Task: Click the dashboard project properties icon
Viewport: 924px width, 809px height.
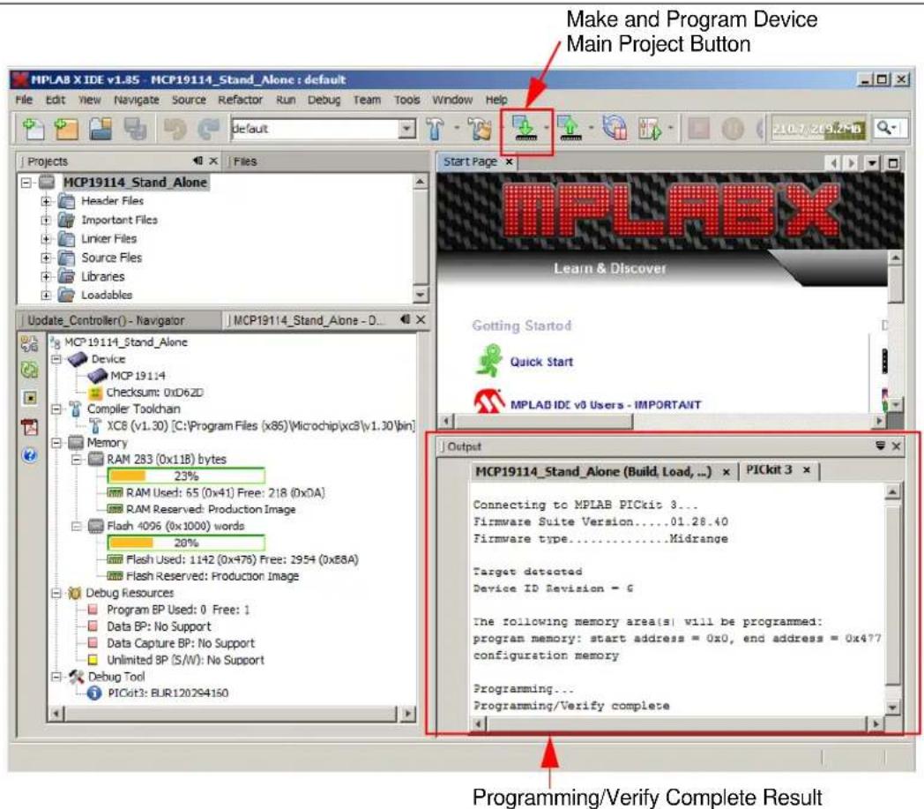Action: click(30, 342)
